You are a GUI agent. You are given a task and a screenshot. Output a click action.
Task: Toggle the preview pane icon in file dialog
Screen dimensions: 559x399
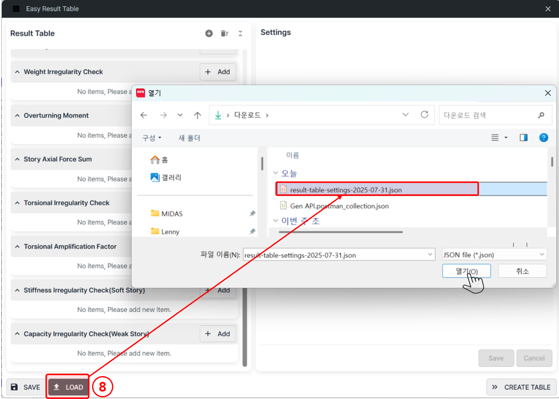click(x=524, y=138)
